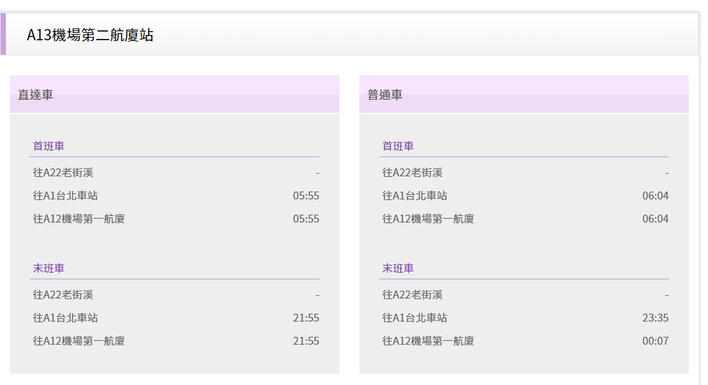Click 06:04 time for 往A1台北車站
This screenshot has height=385, width=708.
(656, 195)
